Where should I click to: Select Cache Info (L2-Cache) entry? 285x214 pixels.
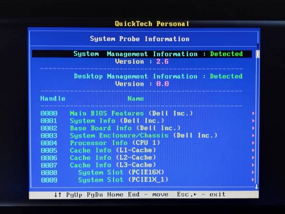(113, 157)
